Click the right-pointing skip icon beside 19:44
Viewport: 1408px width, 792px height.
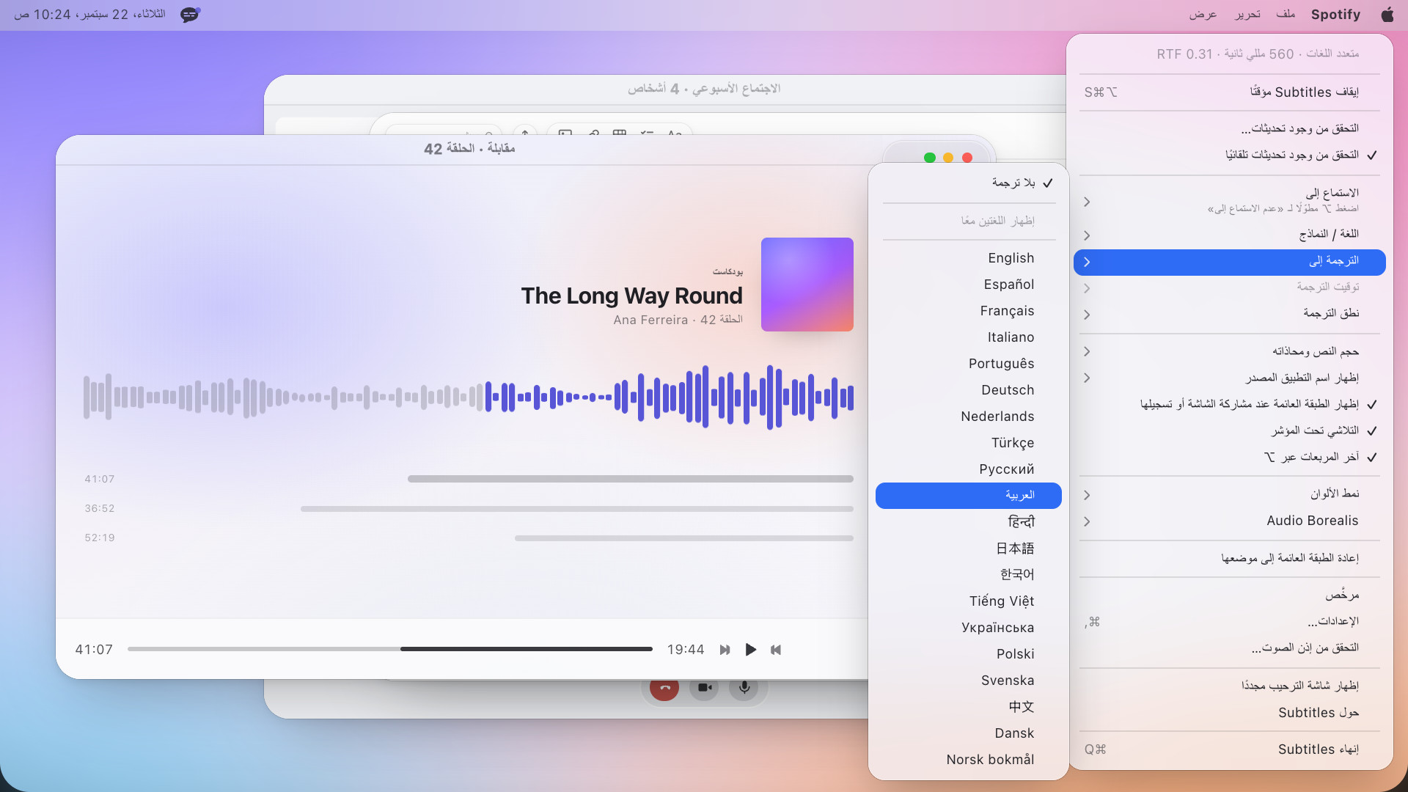coord(725,650)
